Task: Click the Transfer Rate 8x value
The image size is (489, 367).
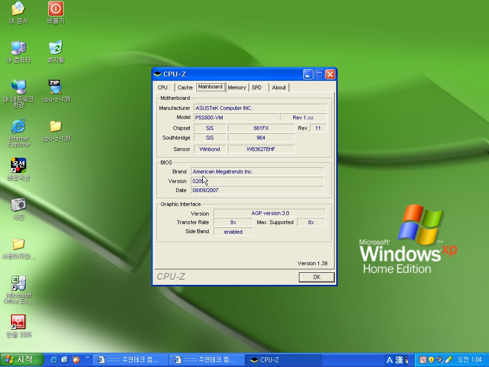Action: (233, 223)
